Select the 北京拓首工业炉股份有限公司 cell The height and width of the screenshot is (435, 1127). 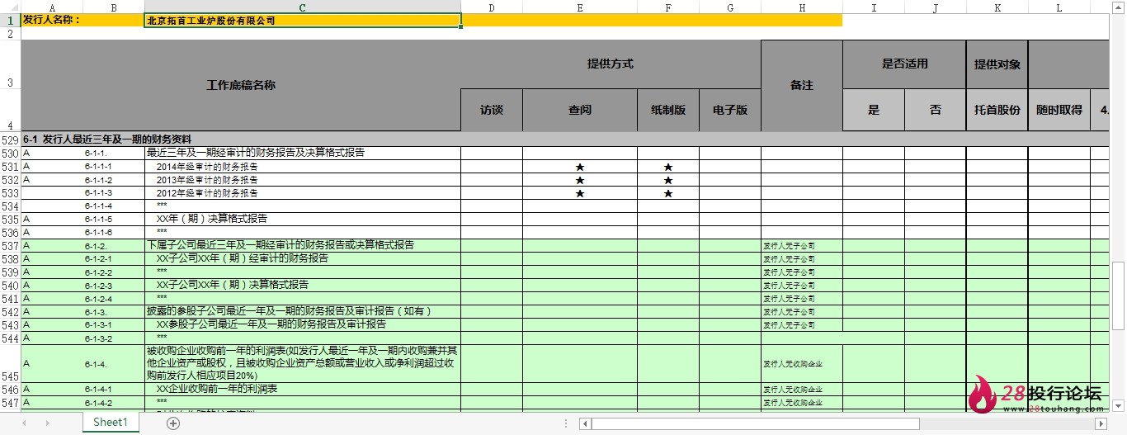pyautogui.click(x=303, y=21)
